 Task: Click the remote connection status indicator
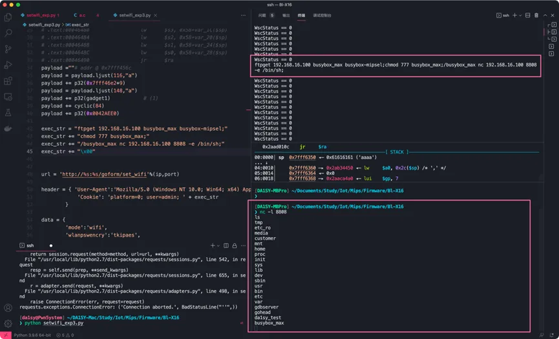coord(5,335)
